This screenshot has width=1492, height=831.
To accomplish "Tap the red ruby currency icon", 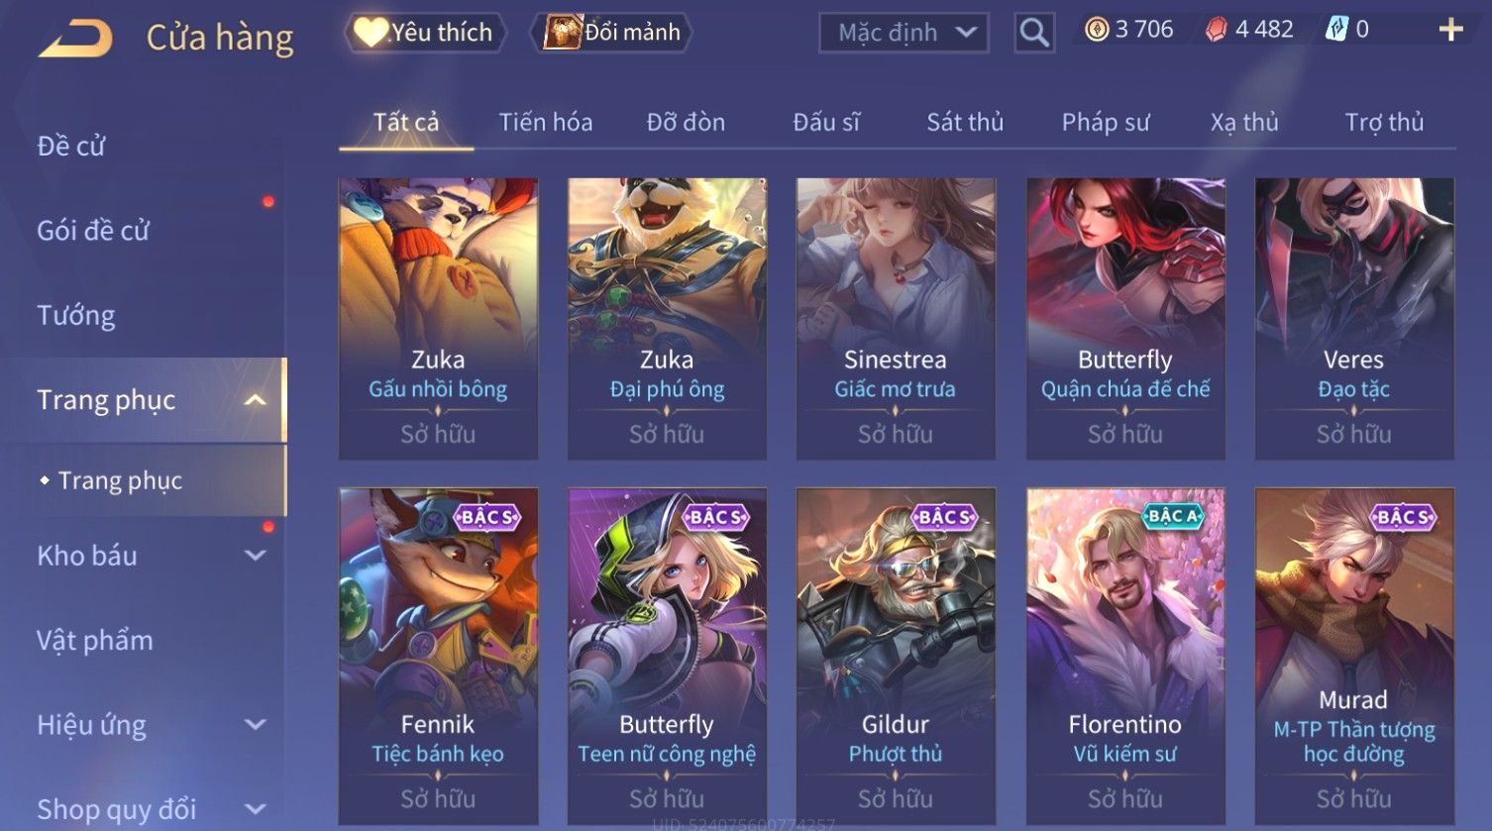I will point(1216,30).
